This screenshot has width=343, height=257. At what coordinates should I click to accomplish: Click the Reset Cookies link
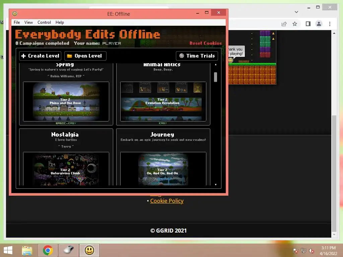tap(205, 43)
